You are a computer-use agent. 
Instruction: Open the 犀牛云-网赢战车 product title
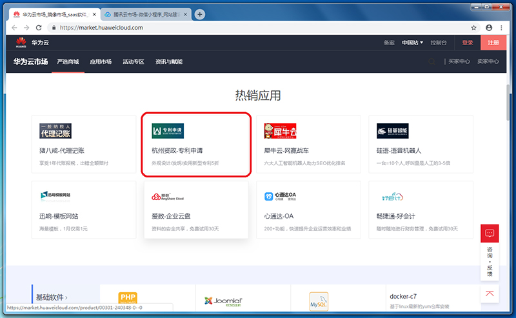coord(286,151)
